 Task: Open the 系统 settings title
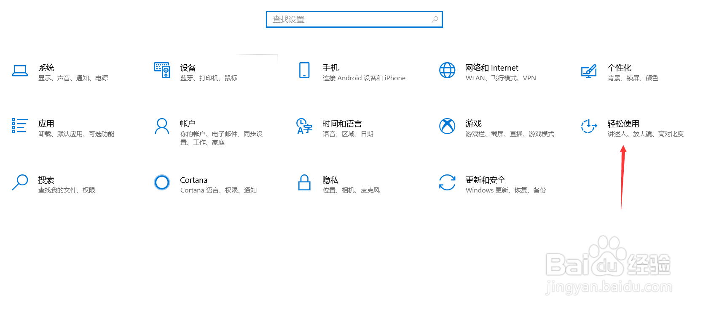(46, 68)
